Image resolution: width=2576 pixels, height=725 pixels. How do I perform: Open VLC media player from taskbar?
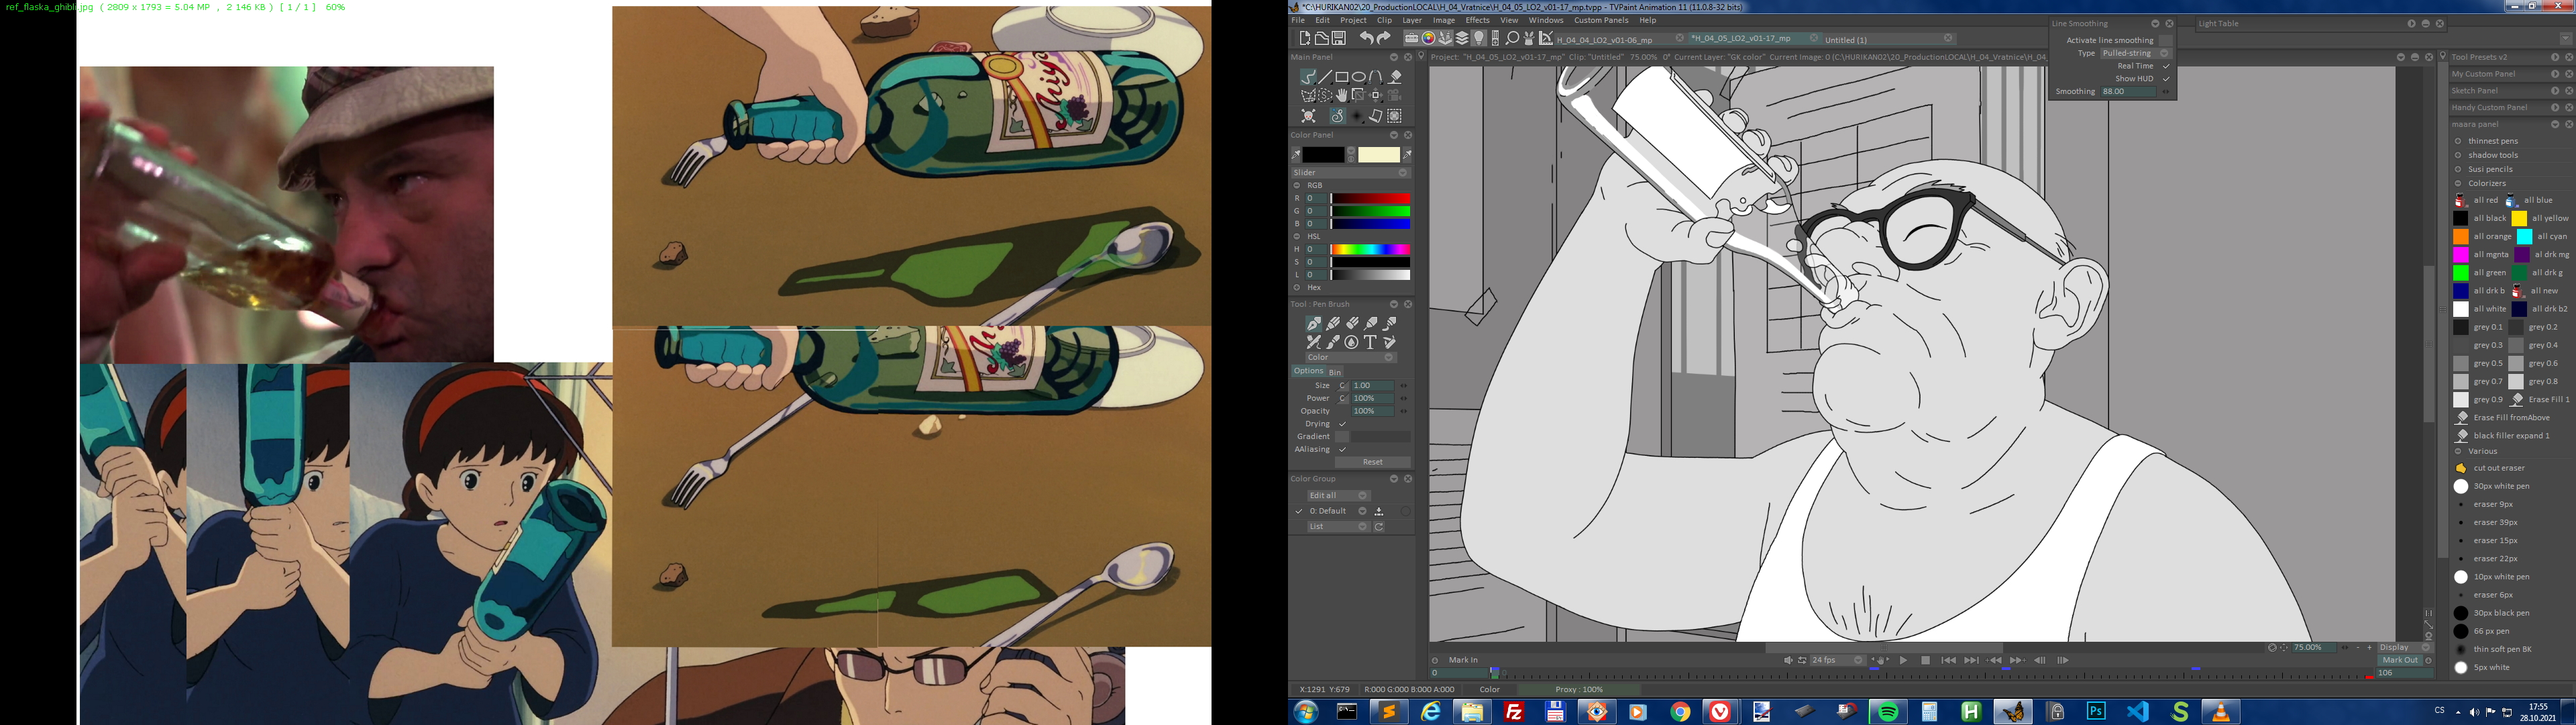(2220, 712)
